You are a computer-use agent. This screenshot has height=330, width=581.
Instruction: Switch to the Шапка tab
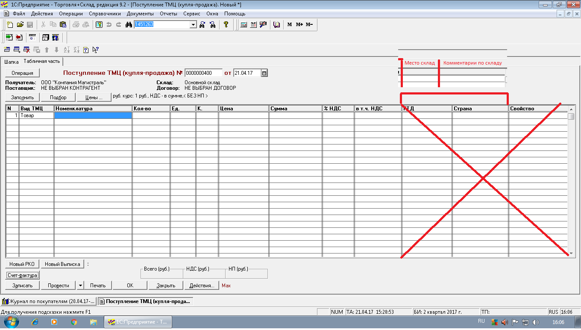[x=11, y=62]
